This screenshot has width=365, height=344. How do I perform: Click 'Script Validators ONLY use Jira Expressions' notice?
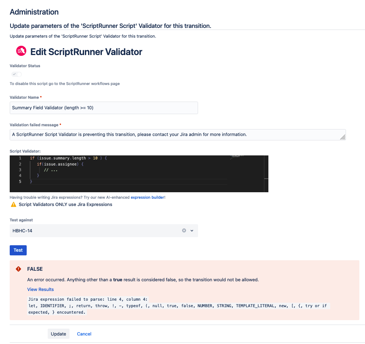[x=65, y=204]
